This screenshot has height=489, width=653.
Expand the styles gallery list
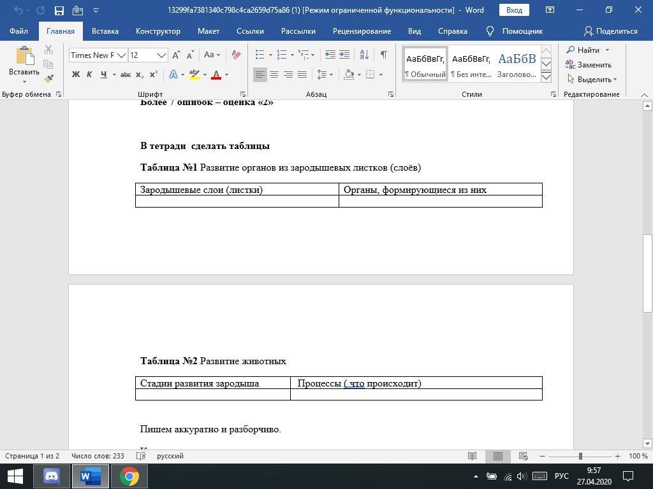coord(546,77)
